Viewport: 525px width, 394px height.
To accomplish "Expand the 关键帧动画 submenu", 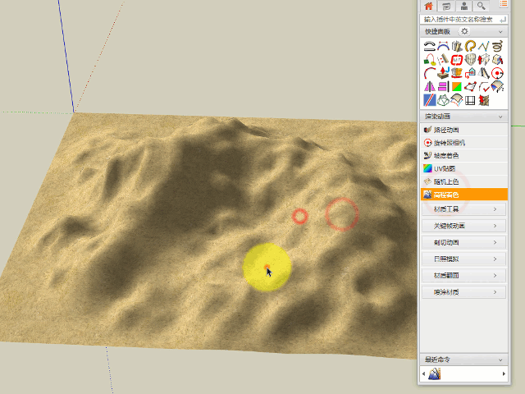I will click(x=463, y=226).
